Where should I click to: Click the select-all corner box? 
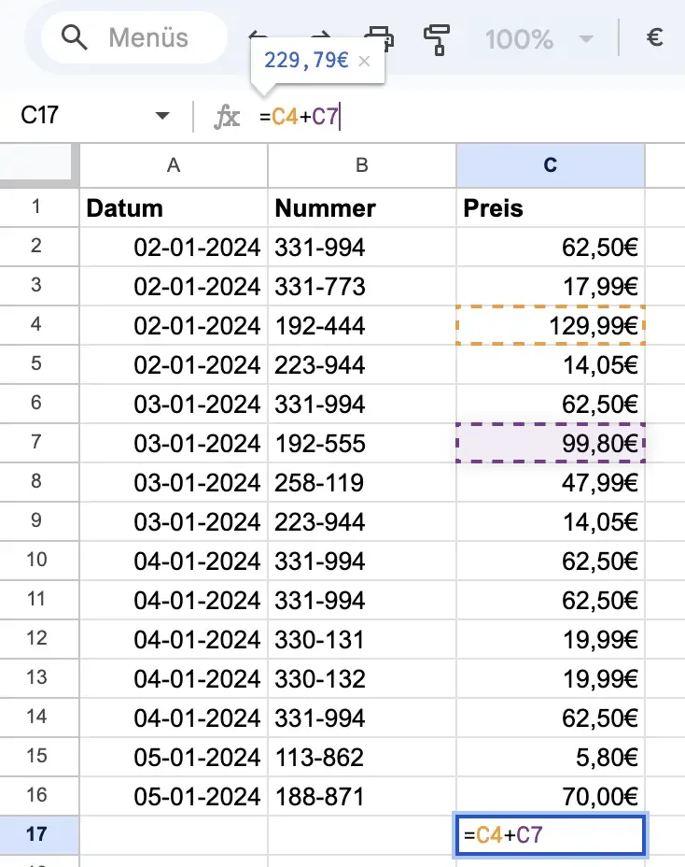click(39, 165)
